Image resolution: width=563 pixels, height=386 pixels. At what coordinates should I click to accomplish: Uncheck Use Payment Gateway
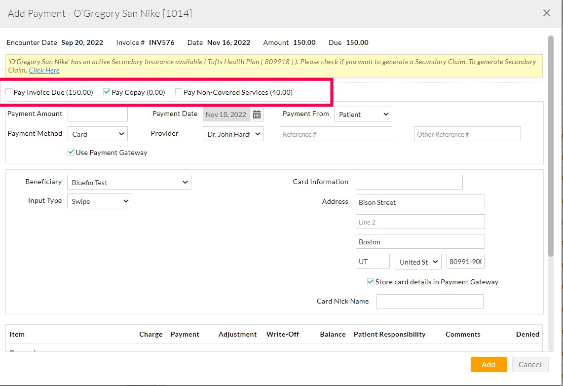71,152
